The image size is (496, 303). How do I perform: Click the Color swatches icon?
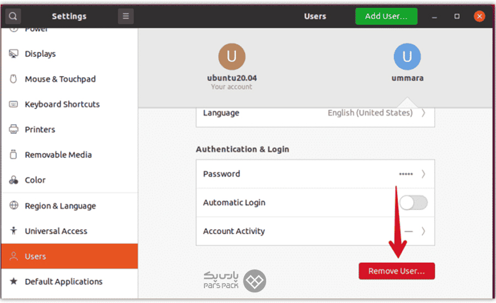pos(13,180)
